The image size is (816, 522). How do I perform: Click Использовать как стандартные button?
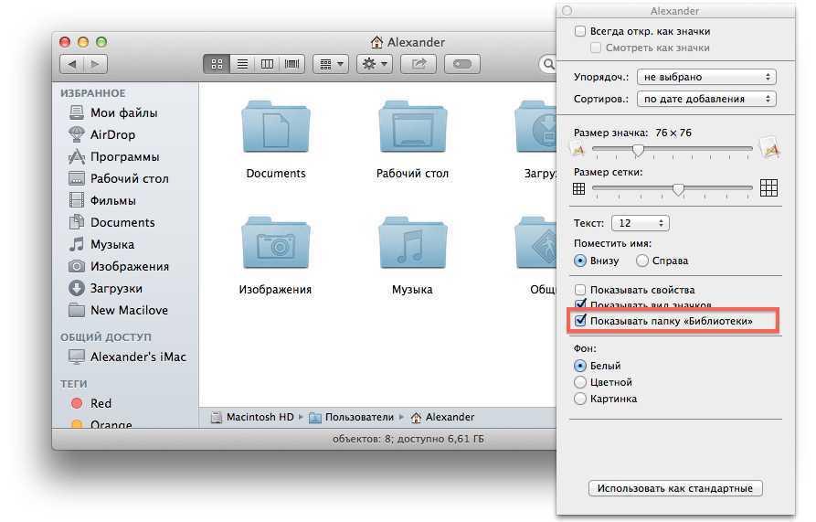[x=675, y=489]
